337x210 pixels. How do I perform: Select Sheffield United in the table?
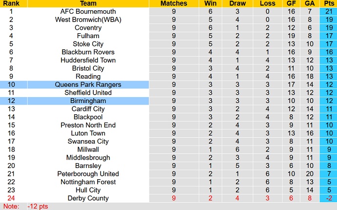coord(88,93)
